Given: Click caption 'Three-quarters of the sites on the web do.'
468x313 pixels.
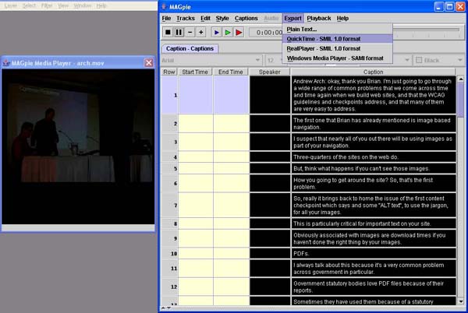Looking at the screenshot, I should point(373,157).
